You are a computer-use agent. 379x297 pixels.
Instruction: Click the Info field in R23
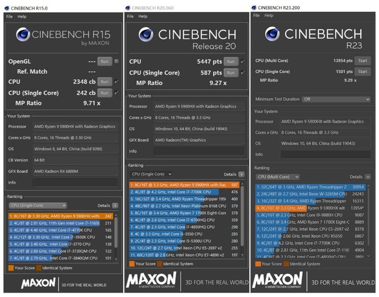pos(326,154)
